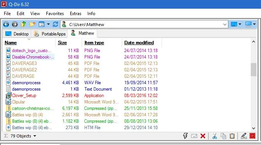Sort by the Name column header
Viewport: 261px width, 145px height.
pyautogui.click(x=11, y=43)
